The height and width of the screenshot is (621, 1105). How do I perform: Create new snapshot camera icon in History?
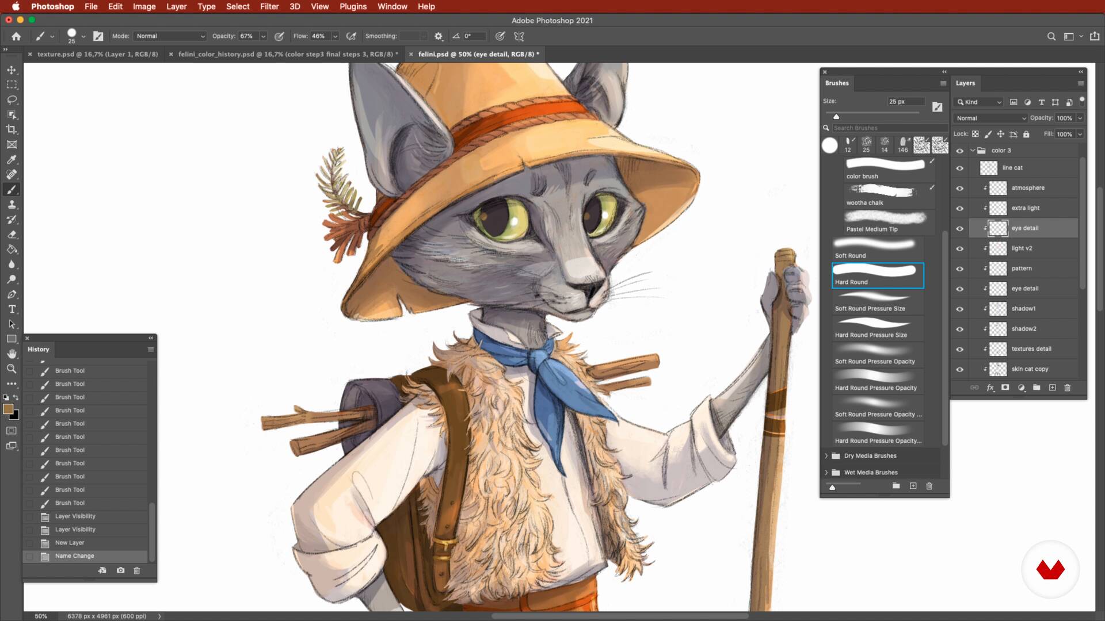pos(120,570)
